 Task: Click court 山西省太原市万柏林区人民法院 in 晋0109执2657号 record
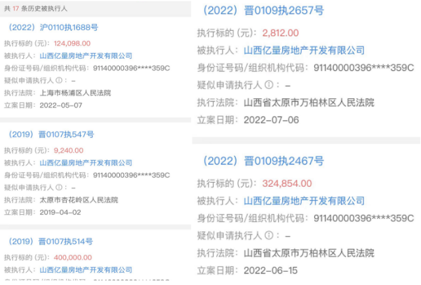coord(309,102)
